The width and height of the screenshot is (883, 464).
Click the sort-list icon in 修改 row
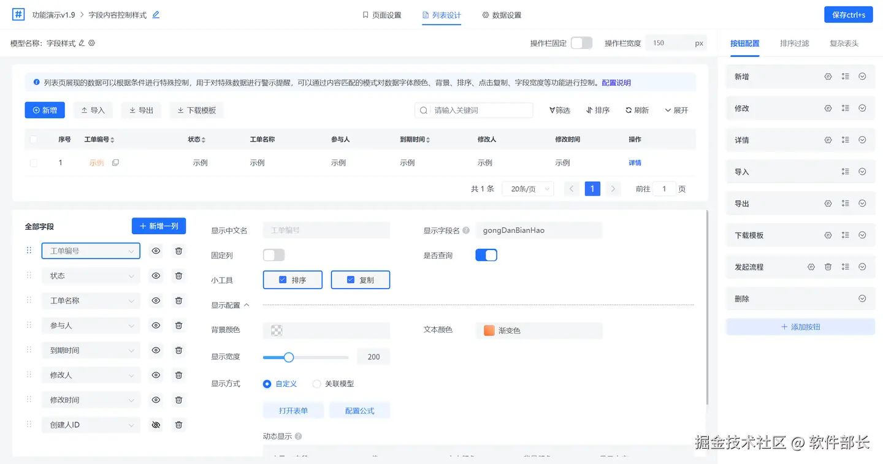tap(845, 108)
